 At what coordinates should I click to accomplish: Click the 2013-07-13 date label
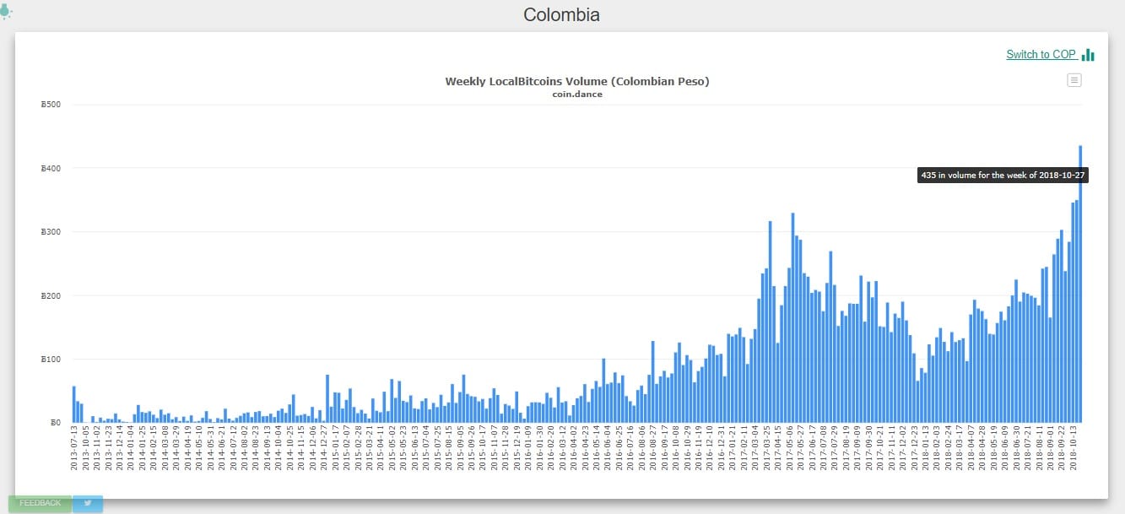click(74, 447)
